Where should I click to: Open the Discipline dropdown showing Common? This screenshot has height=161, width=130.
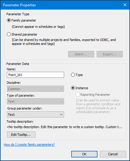pyautogui.click(x=35, y=89)
